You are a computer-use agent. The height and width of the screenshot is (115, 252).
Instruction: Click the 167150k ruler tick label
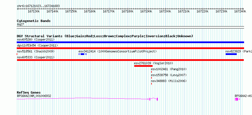click(71, 11)
